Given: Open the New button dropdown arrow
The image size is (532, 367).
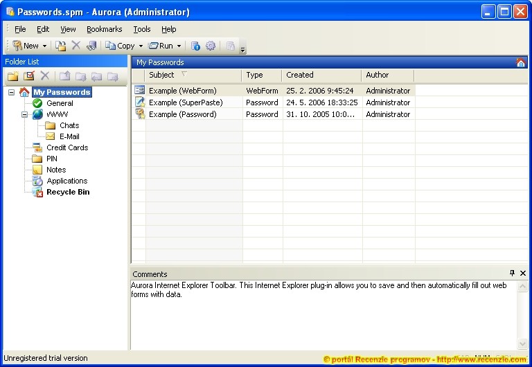Looking at the screenshot, I should [45, 46].
